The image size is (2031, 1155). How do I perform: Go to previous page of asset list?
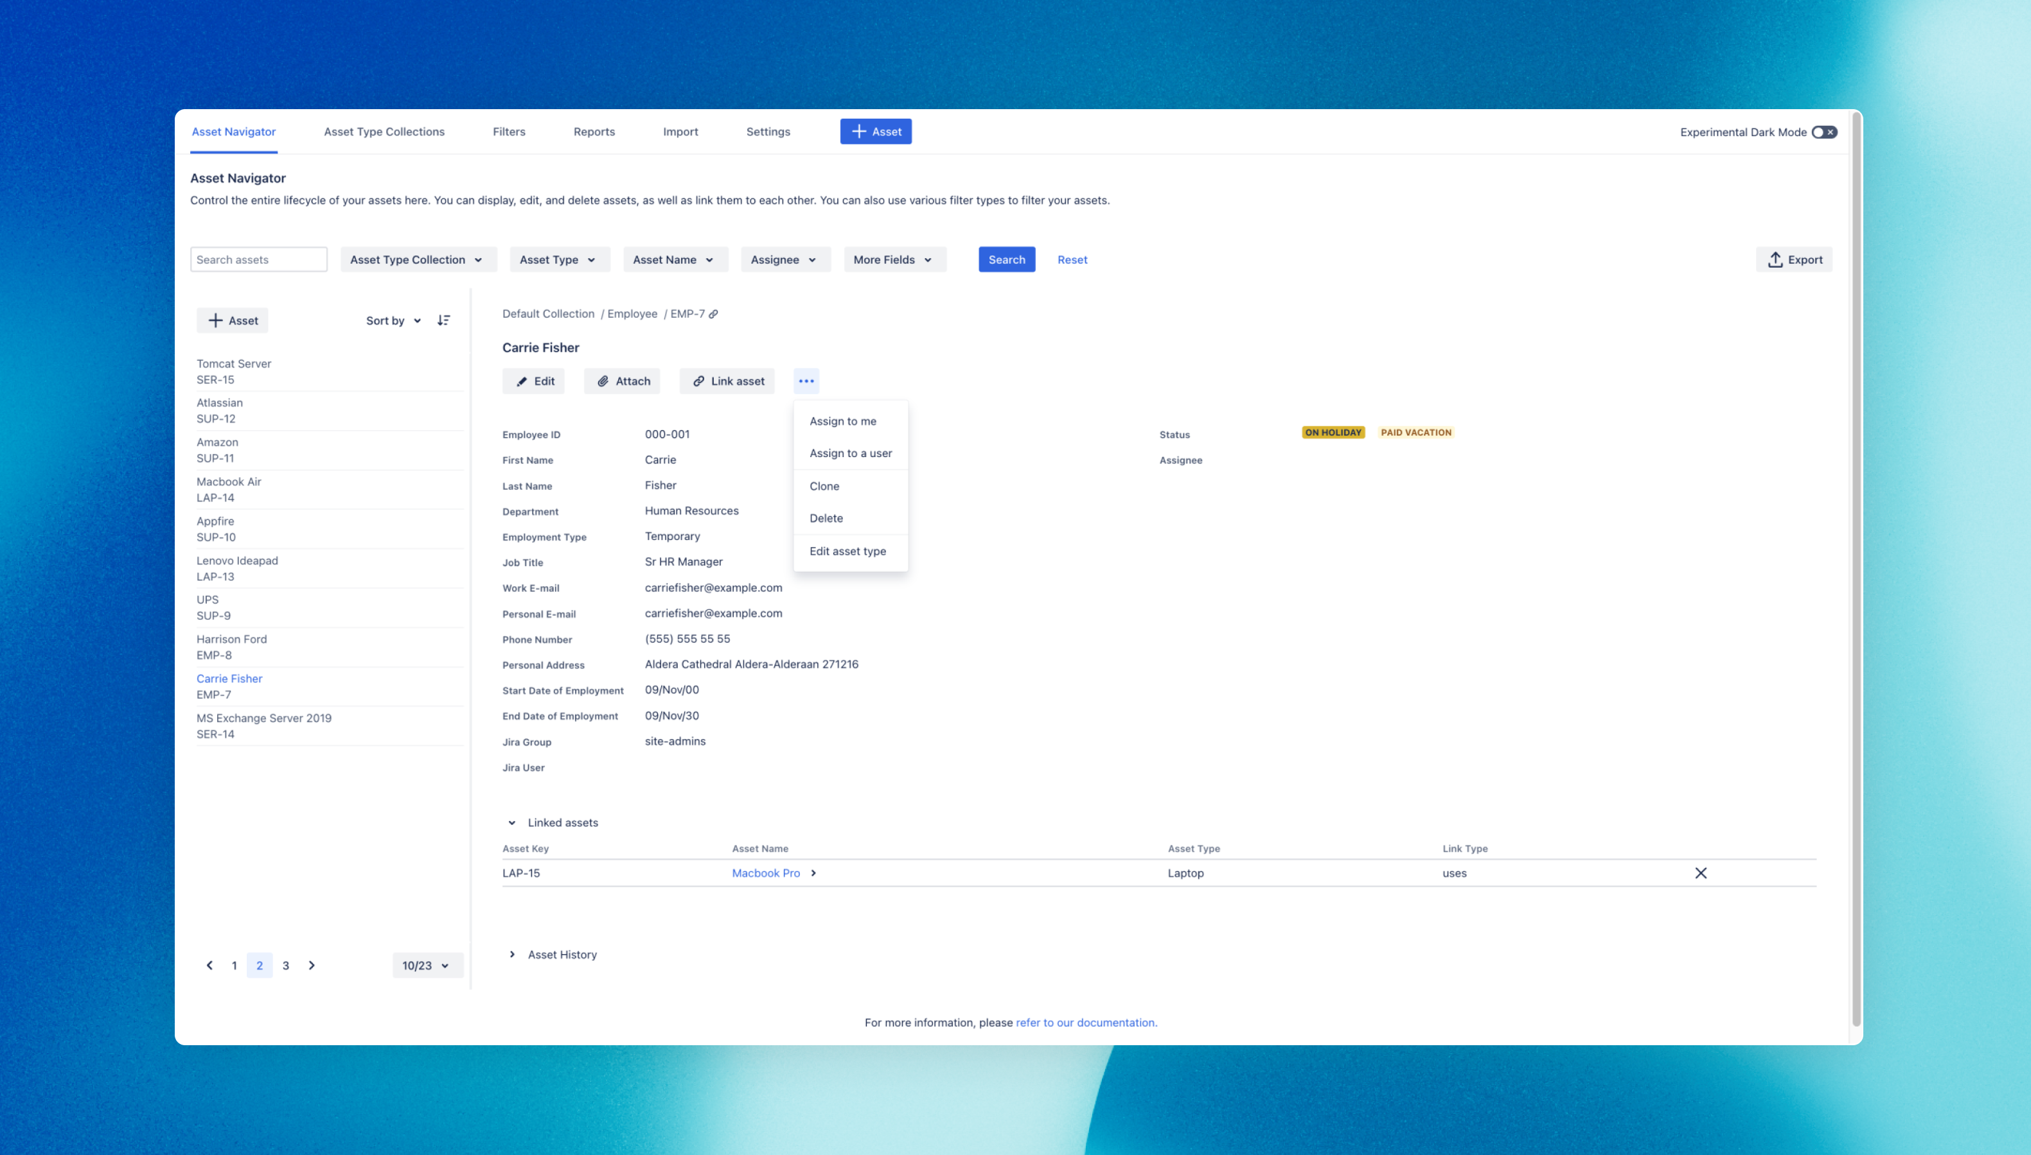click(209, 966)
